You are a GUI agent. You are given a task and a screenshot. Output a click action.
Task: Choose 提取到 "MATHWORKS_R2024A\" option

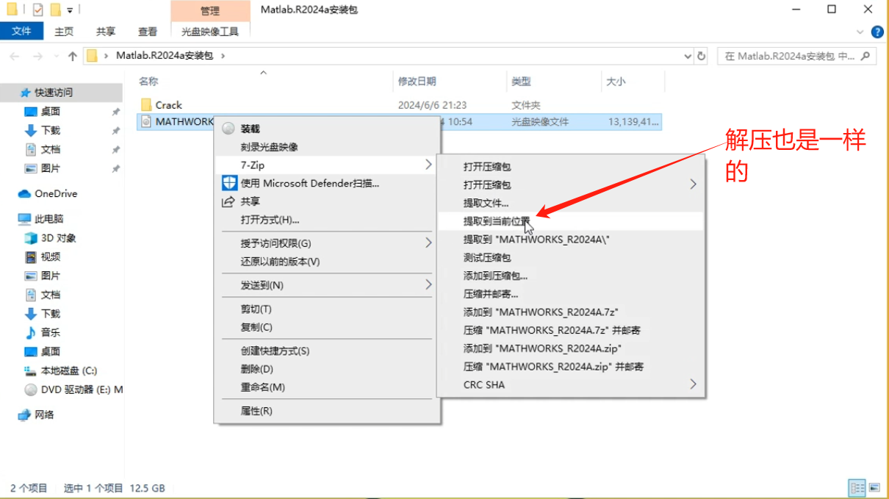point(571,239)
